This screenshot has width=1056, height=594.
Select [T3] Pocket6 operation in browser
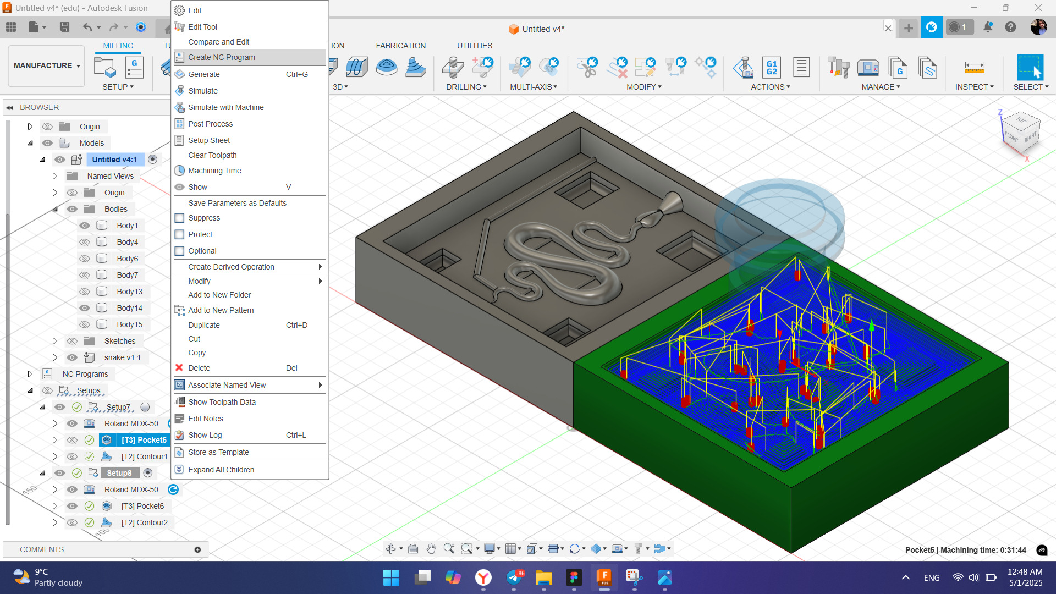(x=142, y=506)
